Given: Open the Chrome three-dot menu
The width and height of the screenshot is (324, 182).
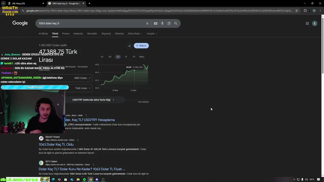Looking at the screenshot, I should (320, 11).
